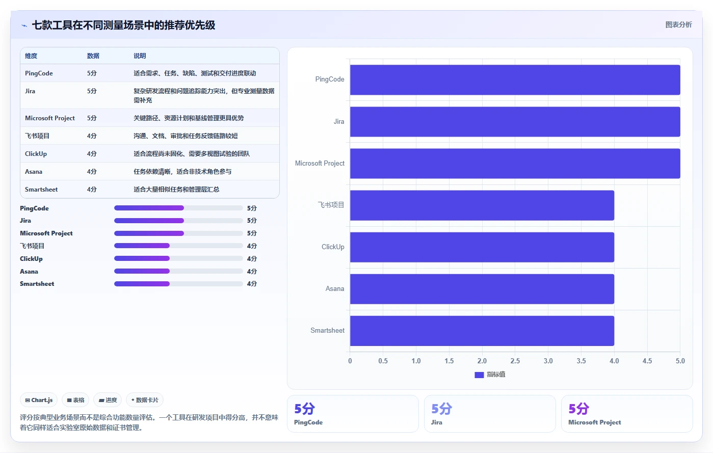Click description 适合大量相似任务和管理层汇总
This screenshot has width=713, height=453.
coord(176,190)
